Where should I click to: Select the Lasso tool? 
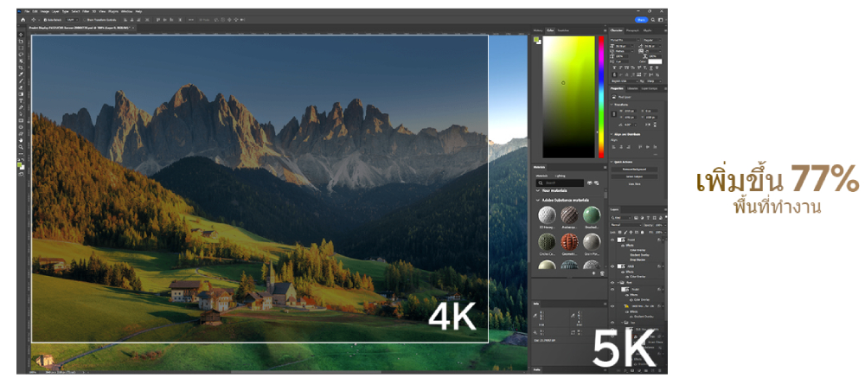[21, 54]
